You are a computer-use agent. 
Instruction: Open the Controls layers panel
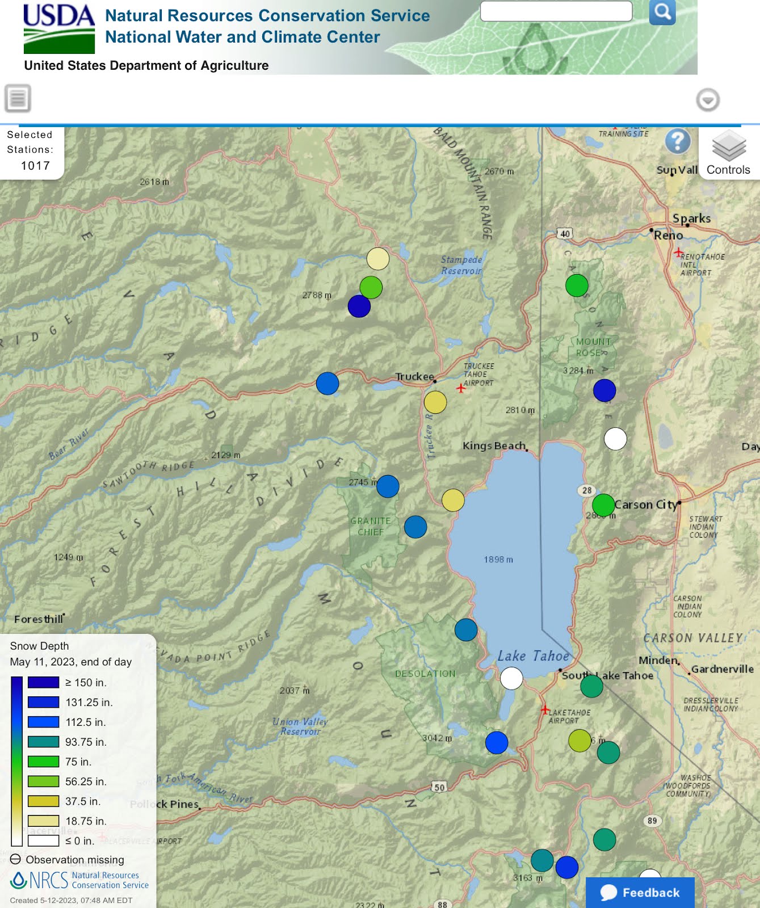point(728,153)
